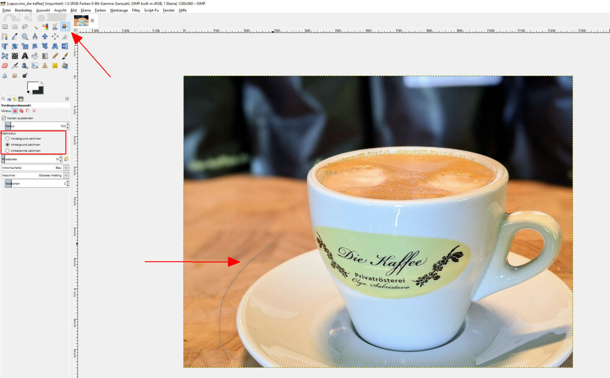
Task: Select the Perspective tool
Action: point(55,46)
